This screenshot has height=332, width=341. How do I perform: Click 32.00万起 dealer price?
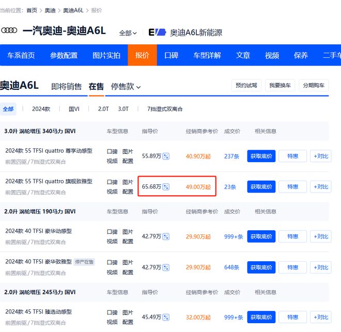click(198, 317)
